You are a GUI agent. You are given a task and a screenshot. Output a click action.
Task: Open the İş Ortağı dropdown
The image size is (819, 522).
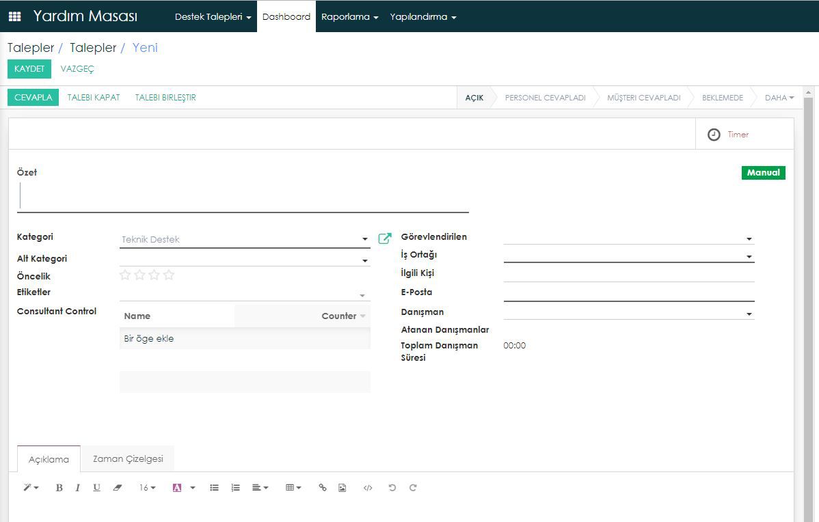(749, 257)
